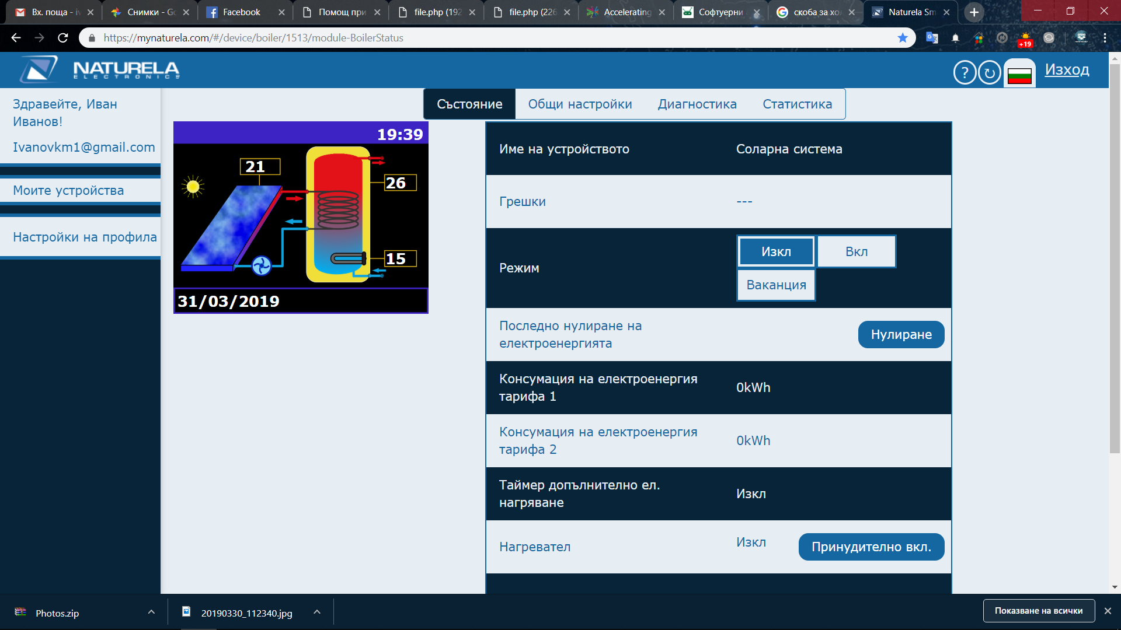
Task: Click the help question mark icon
Action: (965, 73)
